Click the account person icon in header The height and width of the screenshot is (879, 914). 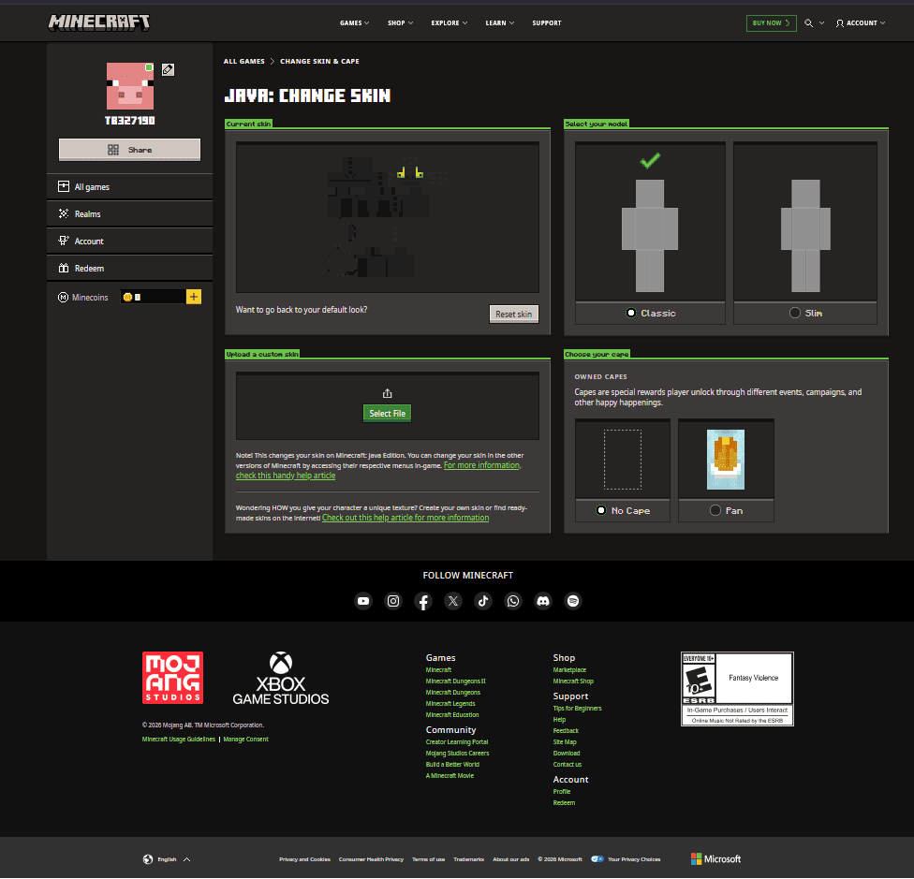click(840, 23)
